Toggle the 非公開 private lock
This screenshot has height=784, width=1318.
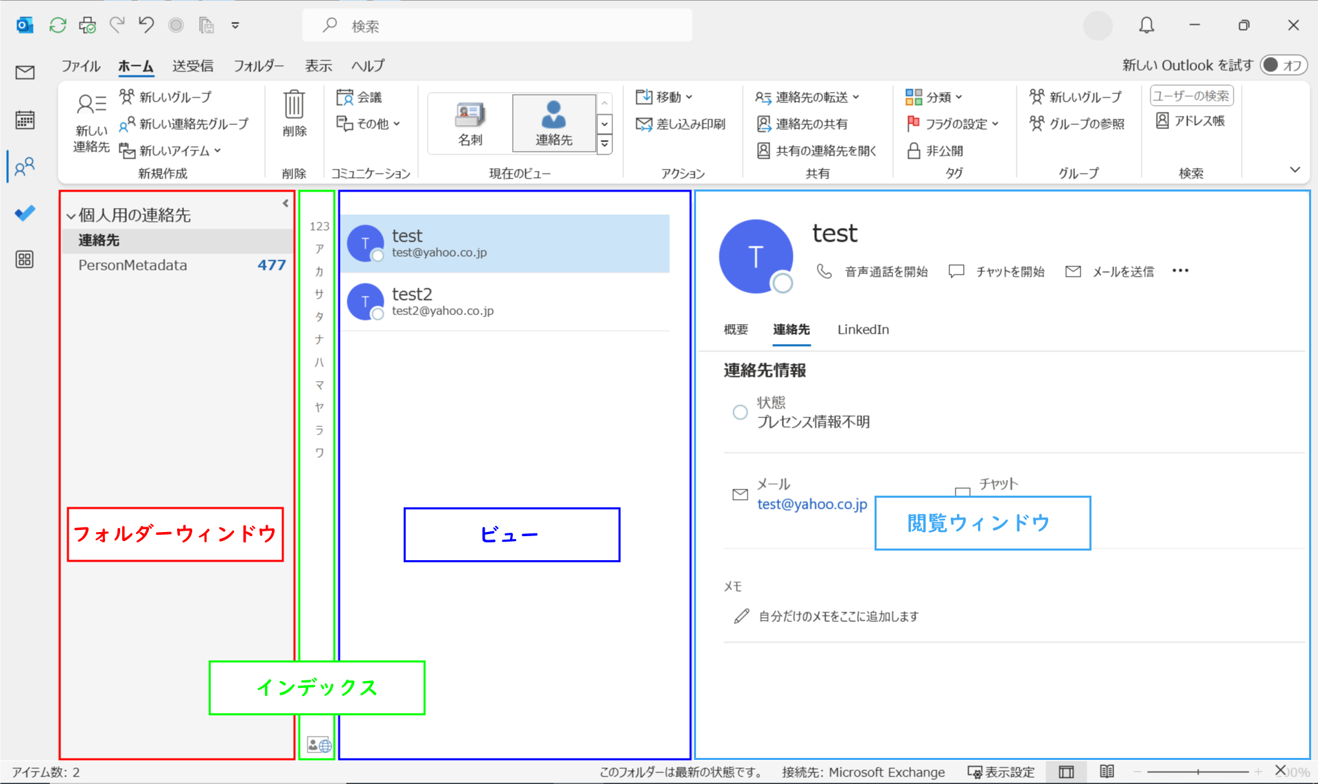[x=935, y=150]
